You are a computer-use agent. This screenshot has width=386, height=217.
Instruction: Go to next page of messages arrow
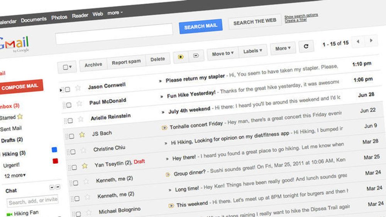point(371,40)
